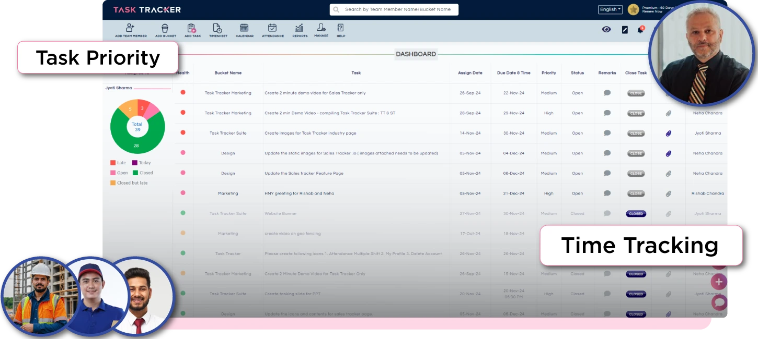This screenshot has width=758, height=339.
Task: Click the Open legend swatch
Action: point(113,173)
